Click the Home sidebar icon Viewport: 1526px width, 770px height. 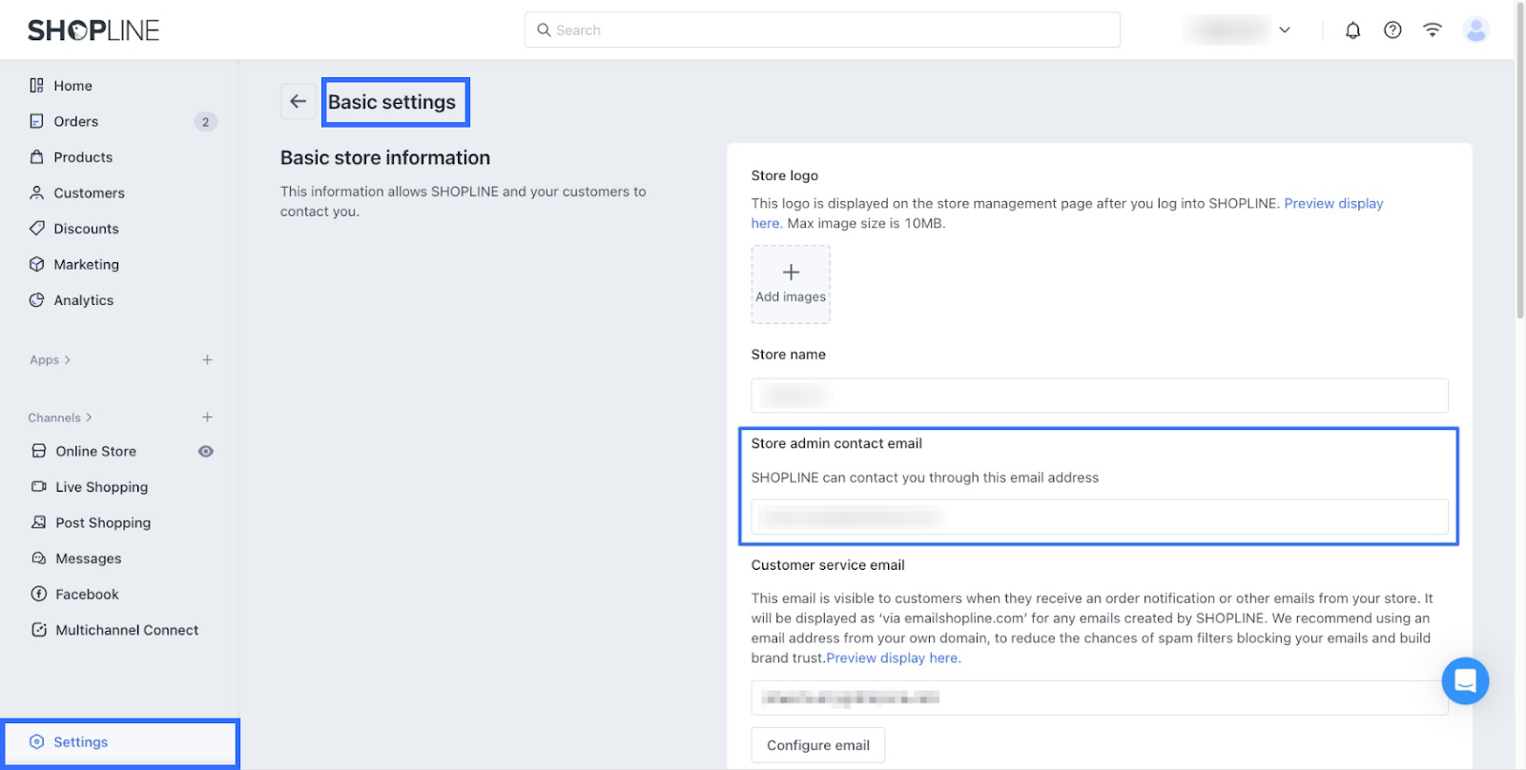[36, 86]
